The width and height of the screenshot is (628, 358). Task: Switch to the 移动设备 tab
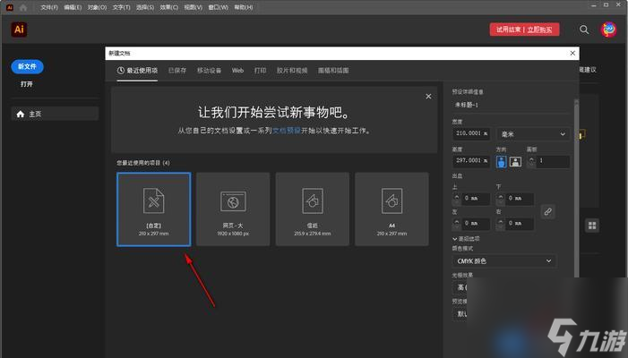point(209,70)
